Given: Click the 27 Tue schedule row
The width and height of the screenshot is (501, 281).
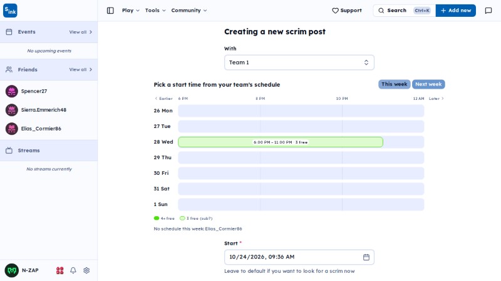Looking at the screenshot, I should coord(301,127).
